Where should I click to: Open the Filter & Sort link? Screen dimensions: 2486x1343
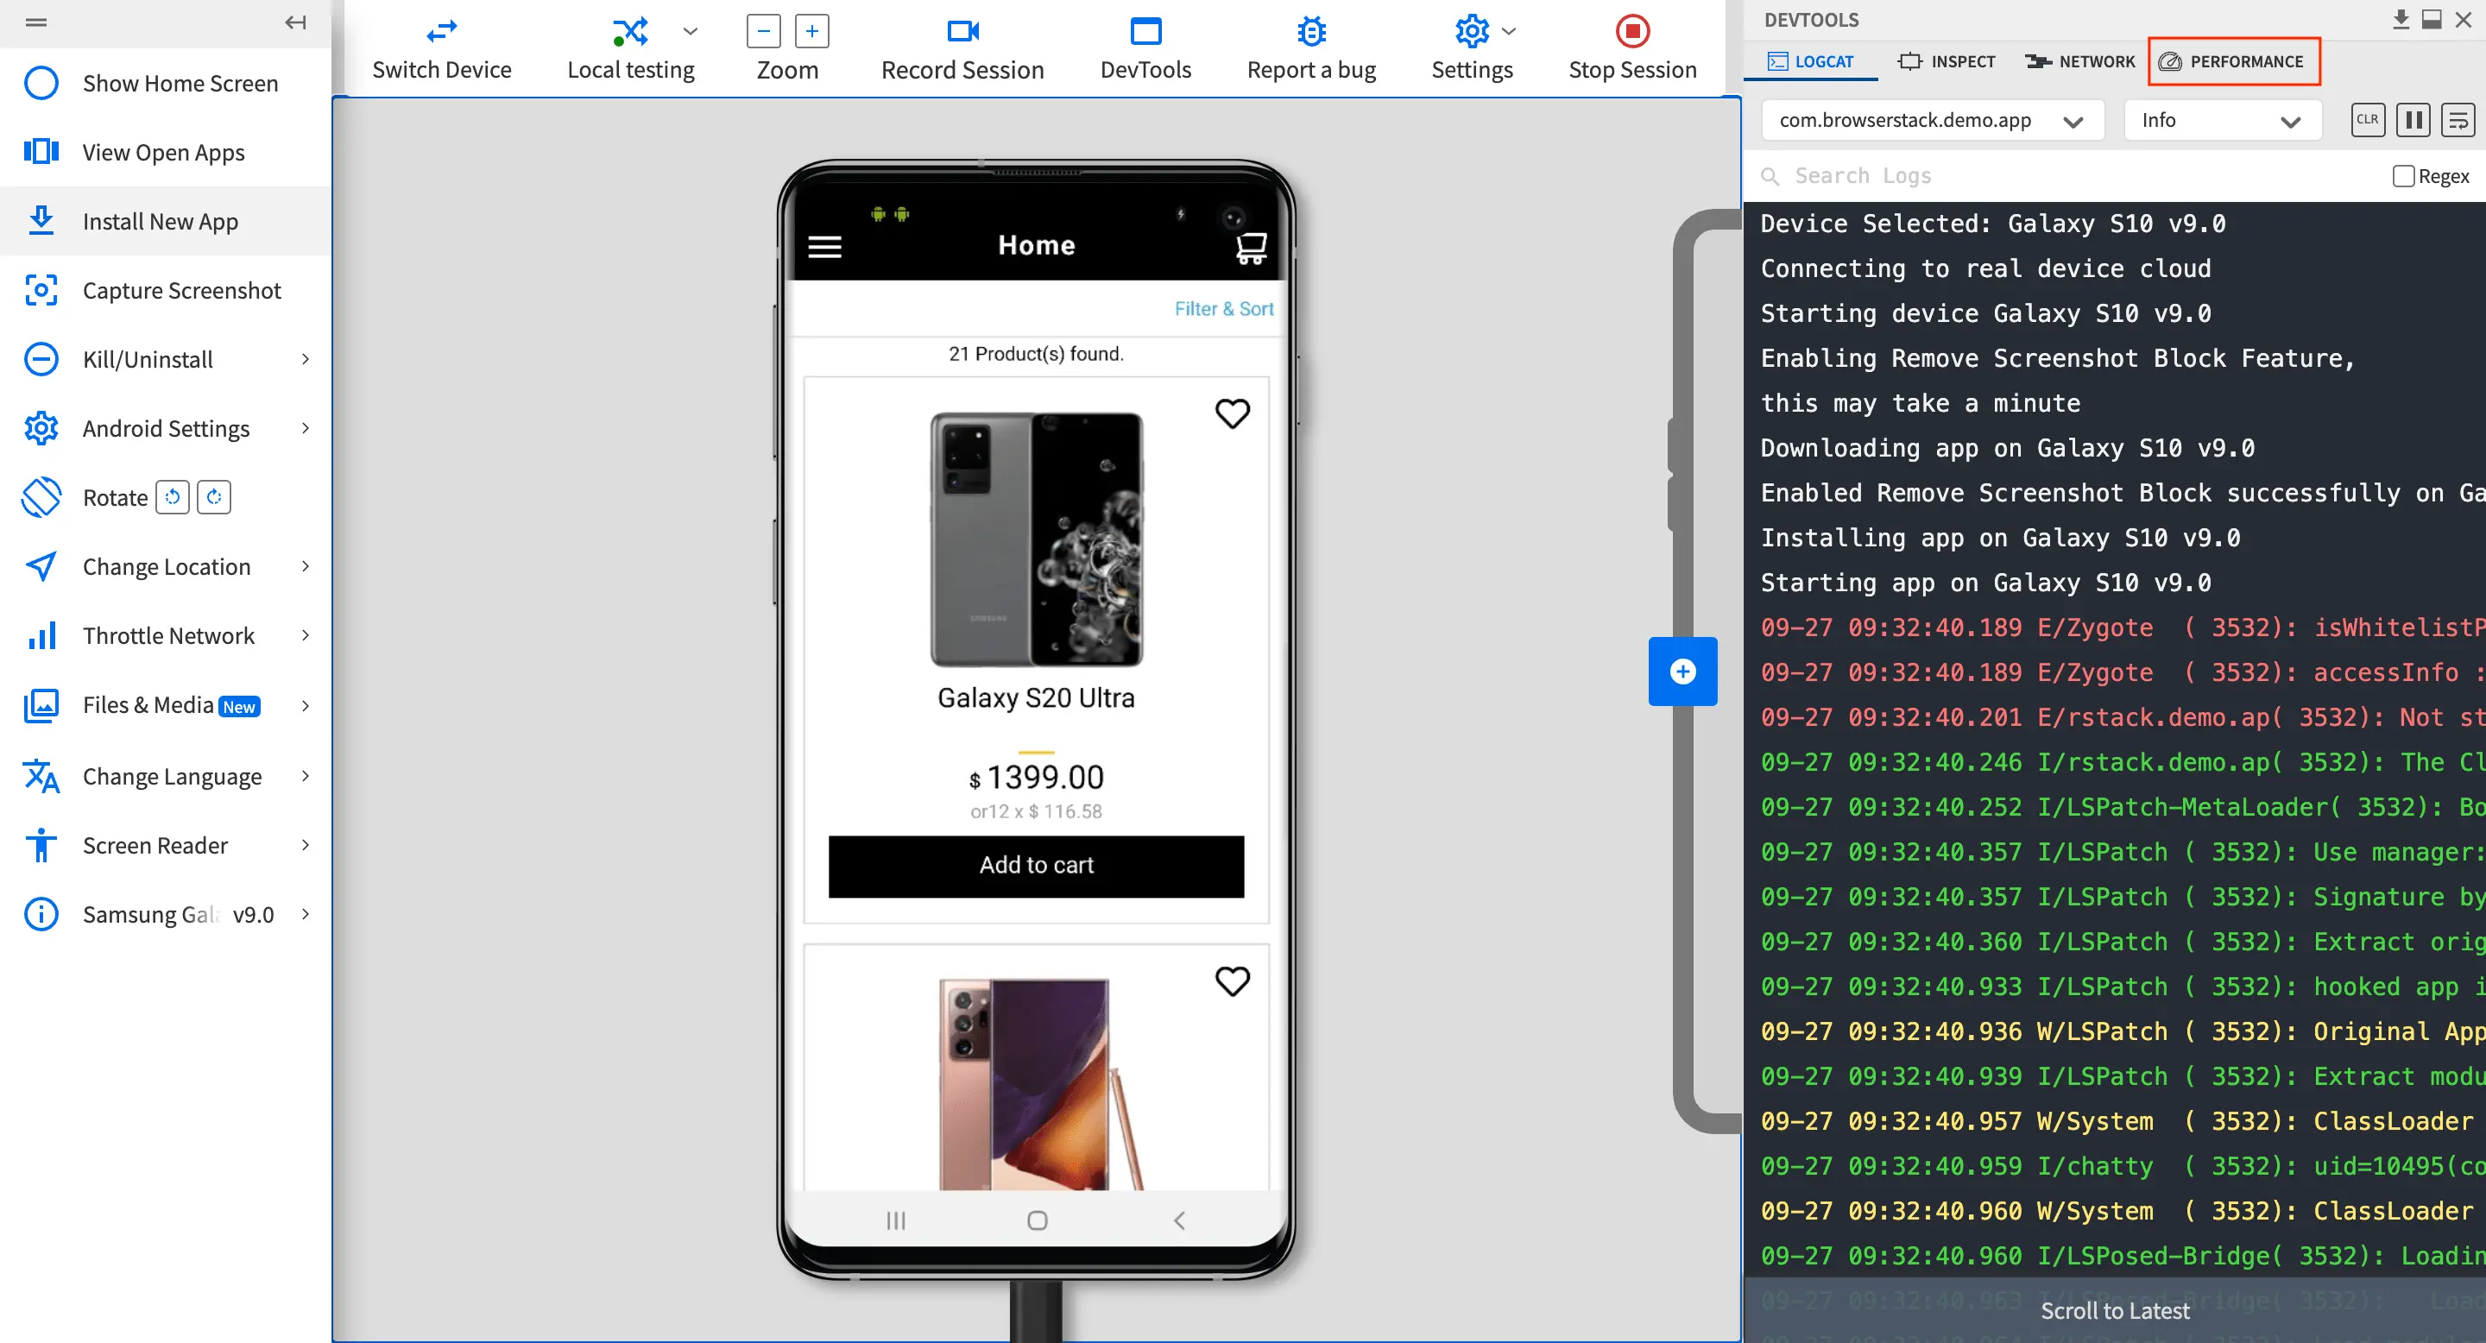point(1223,309)
